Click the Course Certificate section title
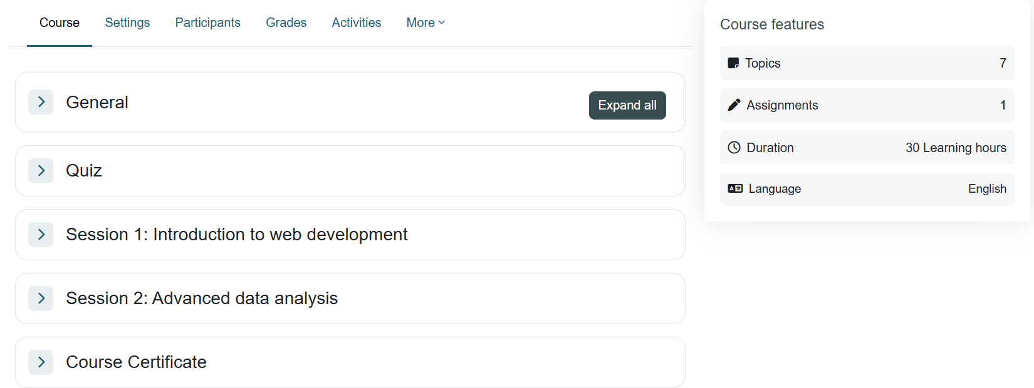Viewport: 1034px width, 388px height. click(x=136, y=362)
